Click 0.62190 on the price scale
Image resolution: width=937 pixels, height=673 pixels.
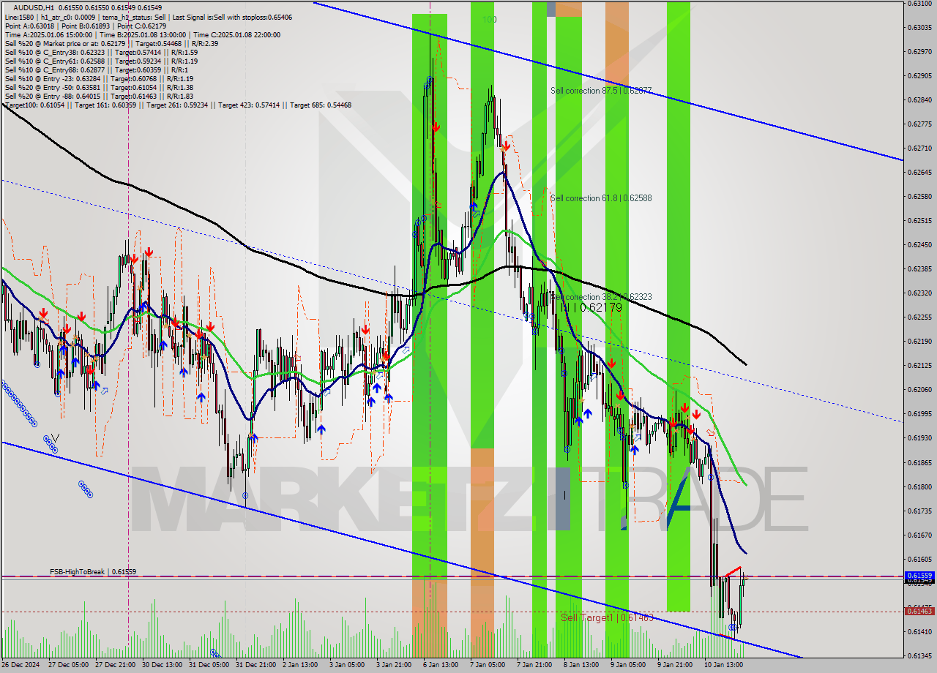[919, 341]
